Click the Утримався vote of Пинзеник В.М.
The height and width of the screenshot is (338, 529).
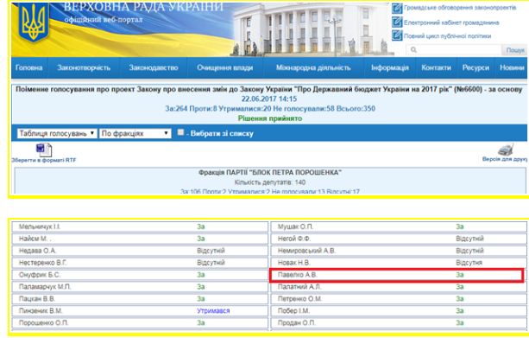(x=213, y=310)
